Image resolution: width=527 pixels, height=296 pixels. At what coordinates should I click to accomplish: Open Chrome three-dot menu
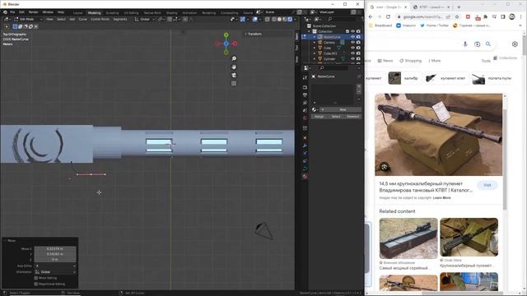521,16
